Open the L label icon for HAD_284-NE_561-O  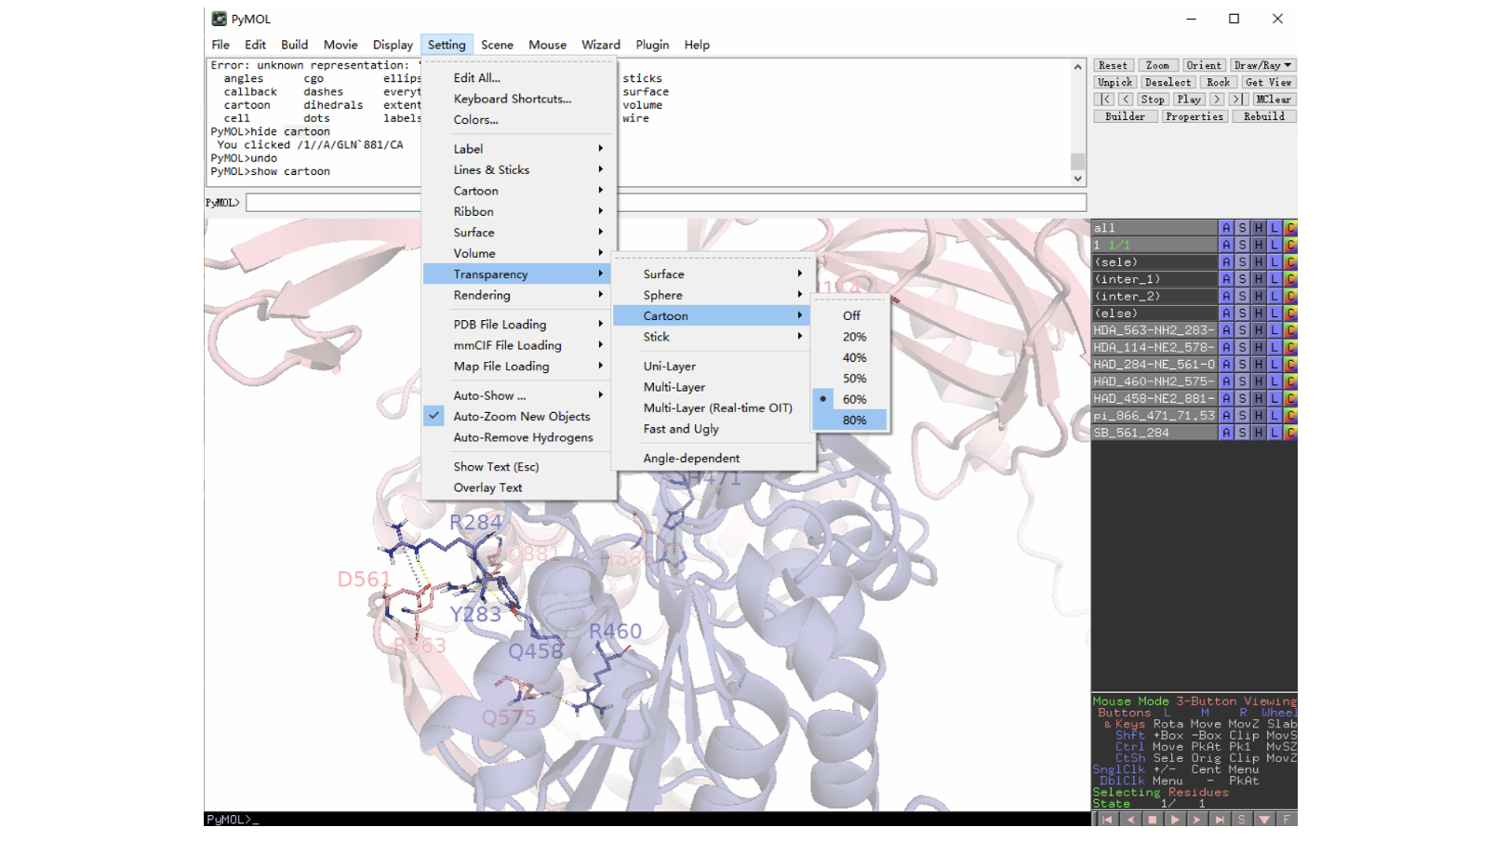[x=1274, y=365]
